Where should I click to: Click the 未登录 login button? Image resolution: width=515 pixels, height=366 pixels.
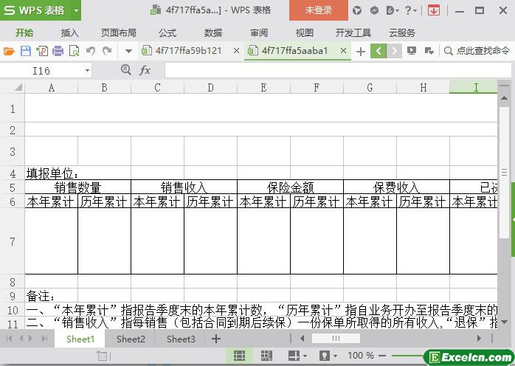318,10
